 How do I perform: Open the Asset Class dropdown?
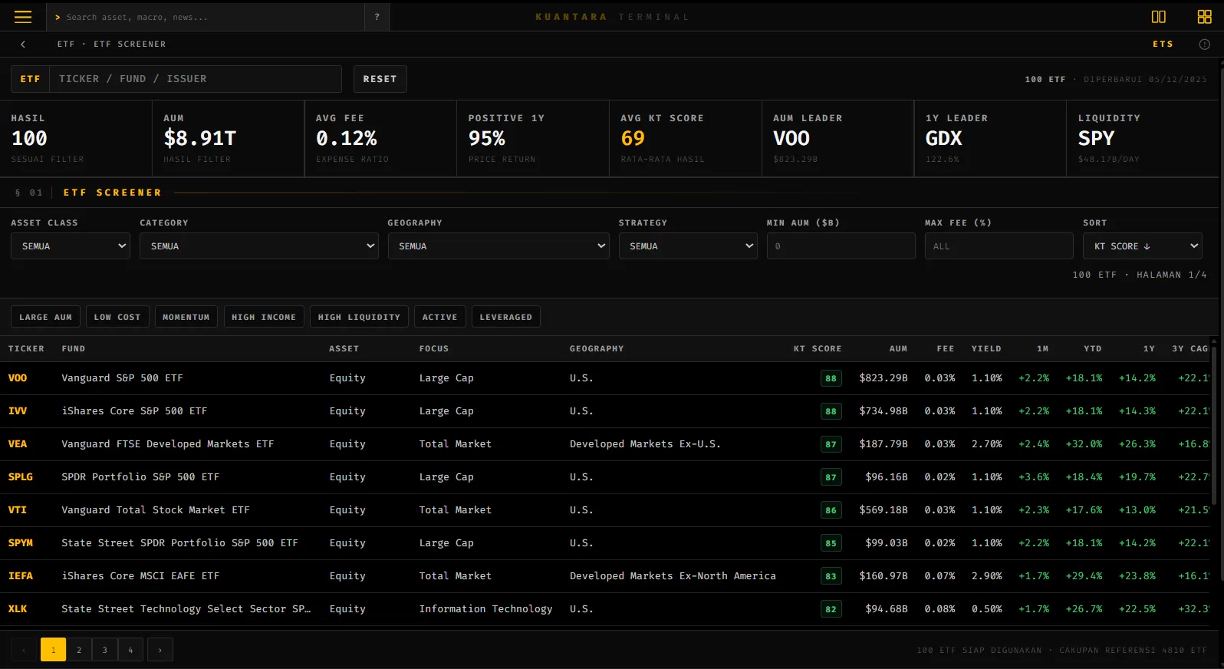(71, 246)
